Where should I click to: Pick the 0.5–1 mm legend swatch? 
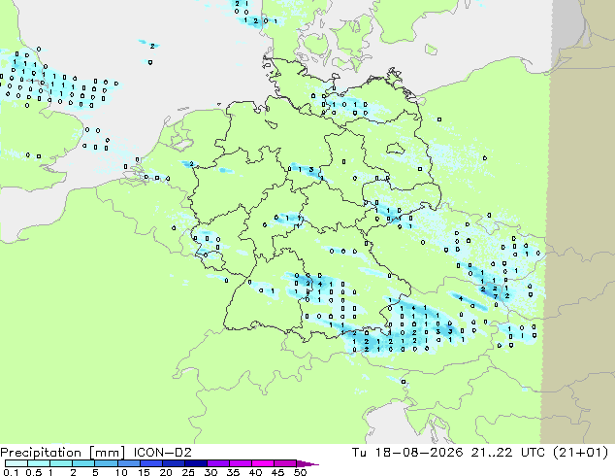pos(39,463)
